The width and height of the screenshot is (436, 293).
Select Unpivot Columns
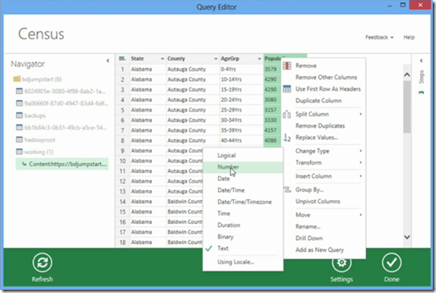pos(318,201)
